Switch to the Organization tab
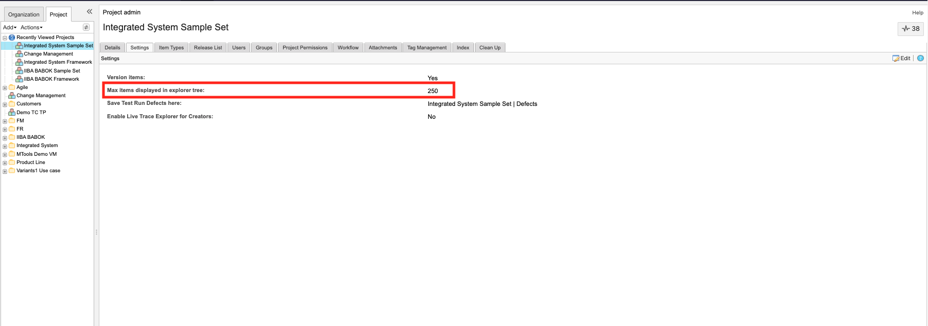928x326 pixels. pos(24,14)
